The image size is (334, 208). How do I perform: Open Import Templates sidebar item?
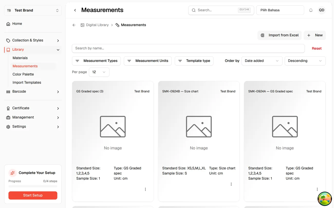27,83
